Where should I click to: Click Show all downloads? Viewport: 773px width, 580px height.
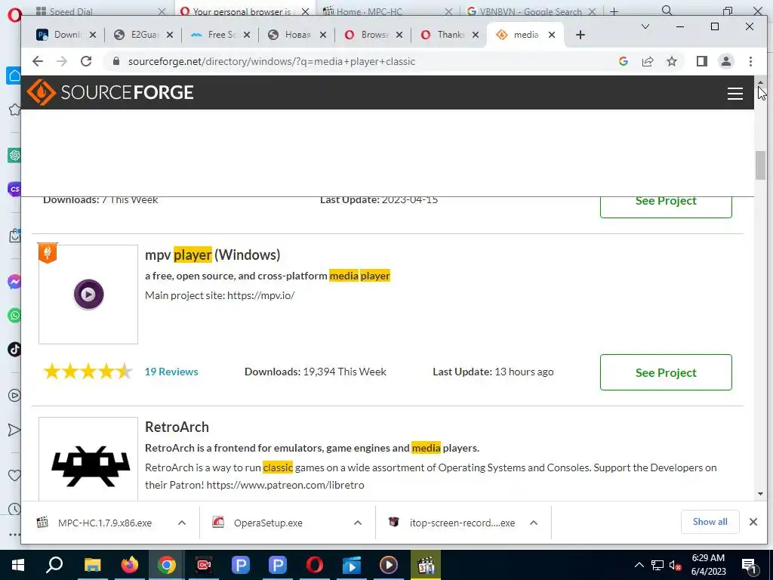[710, 522]
